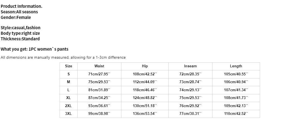Select the S size row label
The width and height of the screenshot is (289, 126).
[68, 74]
